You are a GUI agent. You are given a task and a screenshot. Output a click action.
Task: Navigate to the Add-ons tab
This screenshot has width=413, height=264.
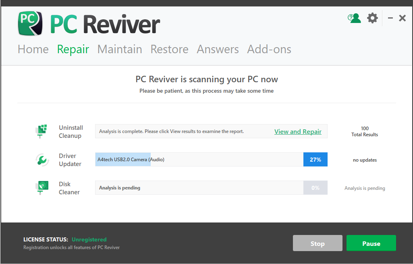[x=269, y=49]
